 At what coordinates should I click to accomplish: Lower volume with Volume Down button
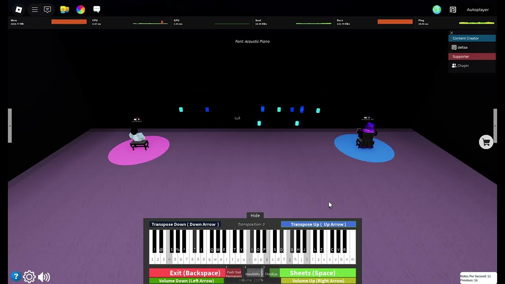[186, 281]
